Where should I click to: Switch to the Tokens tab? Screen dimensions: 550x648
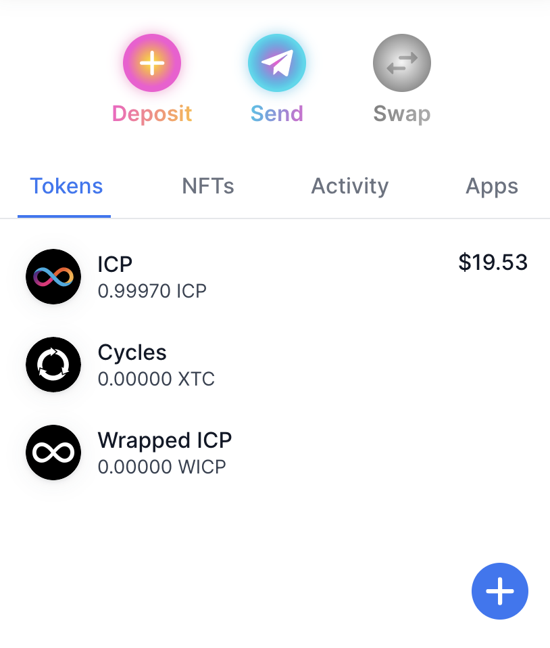coord(66,186)
